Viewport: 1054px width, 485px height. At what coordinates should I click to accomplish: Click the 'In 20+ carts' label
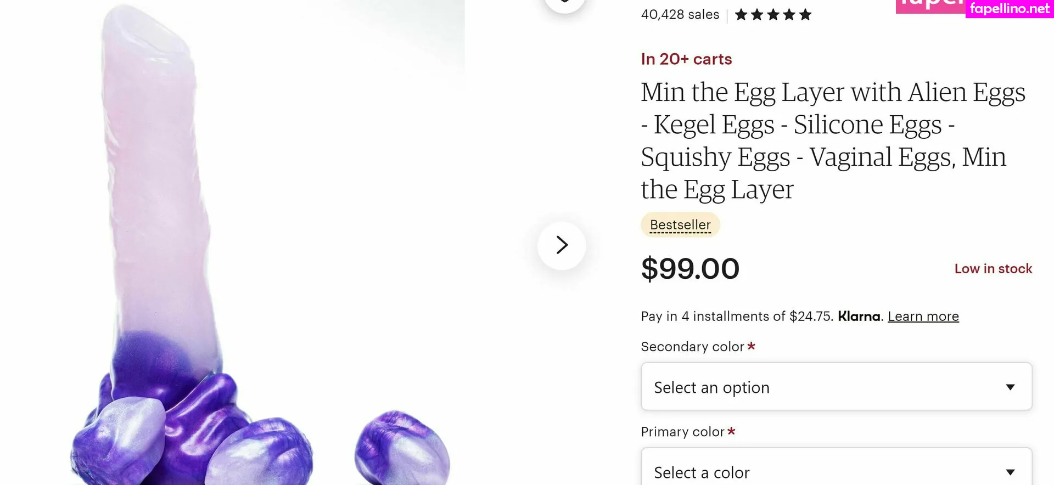(x=686, y=59)
